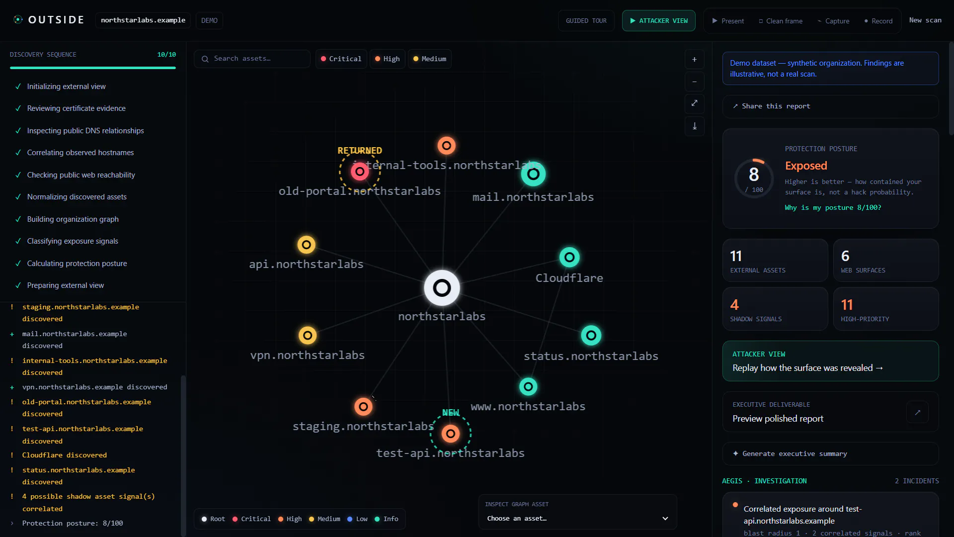Click the 4 Shadow Signals card
The height and width of the screenshot is (537, 954).
click(775, 309)
